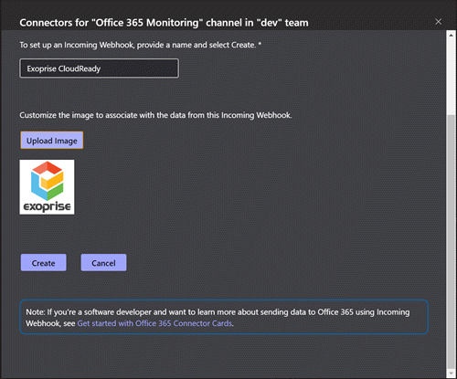Place cursor after CloudReady text in the field
The height and width of the screenshot is (379, 457).
[101, 68]
